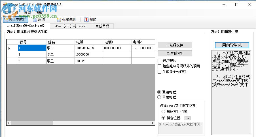Select row number cell 2
This screenshot has height=137, width=256.
point(32,54)
